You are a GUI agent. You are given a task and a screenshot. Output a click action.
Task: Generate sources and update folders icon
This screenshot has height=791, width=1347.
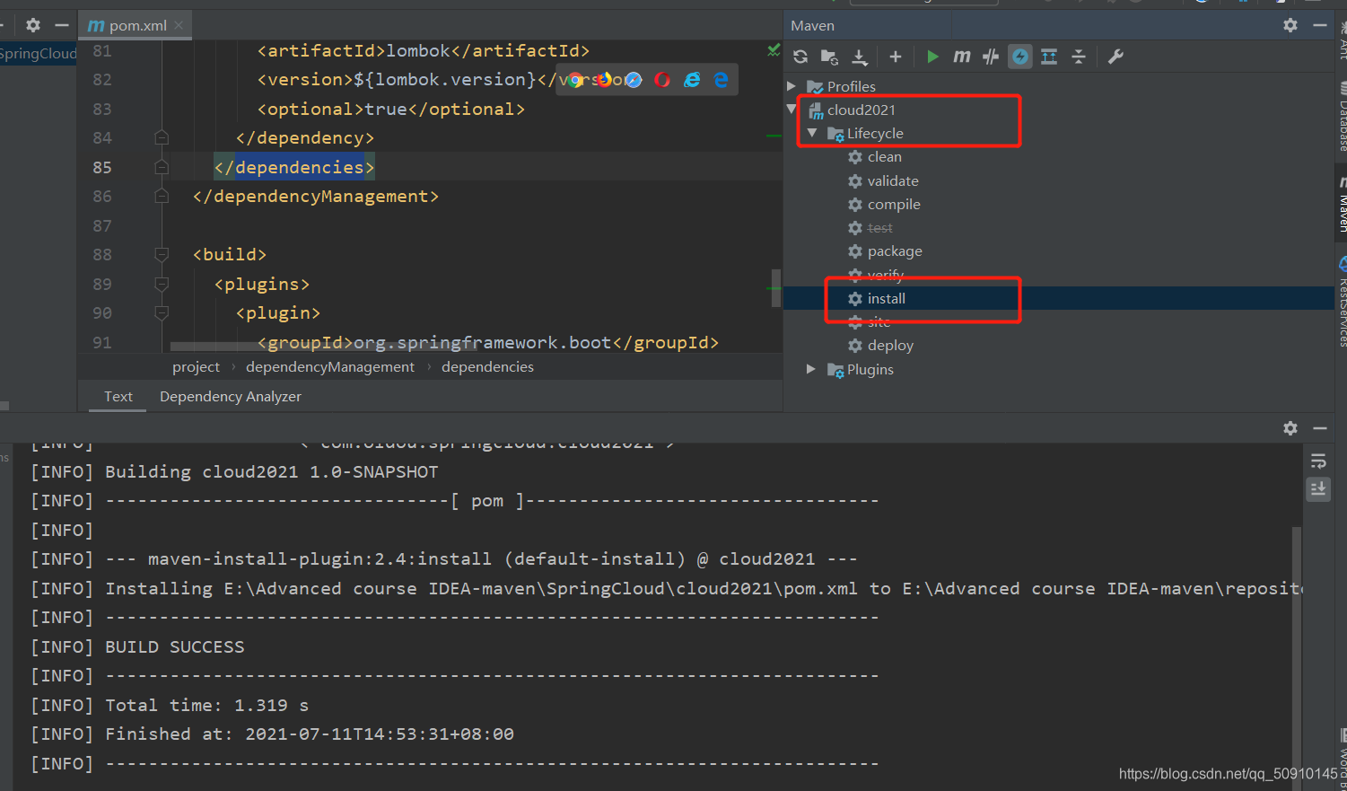[829, 57]
